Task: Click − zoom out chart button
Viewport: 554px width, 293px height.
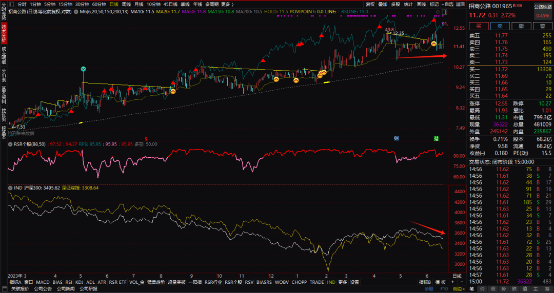Action: [x=461, y=282]
